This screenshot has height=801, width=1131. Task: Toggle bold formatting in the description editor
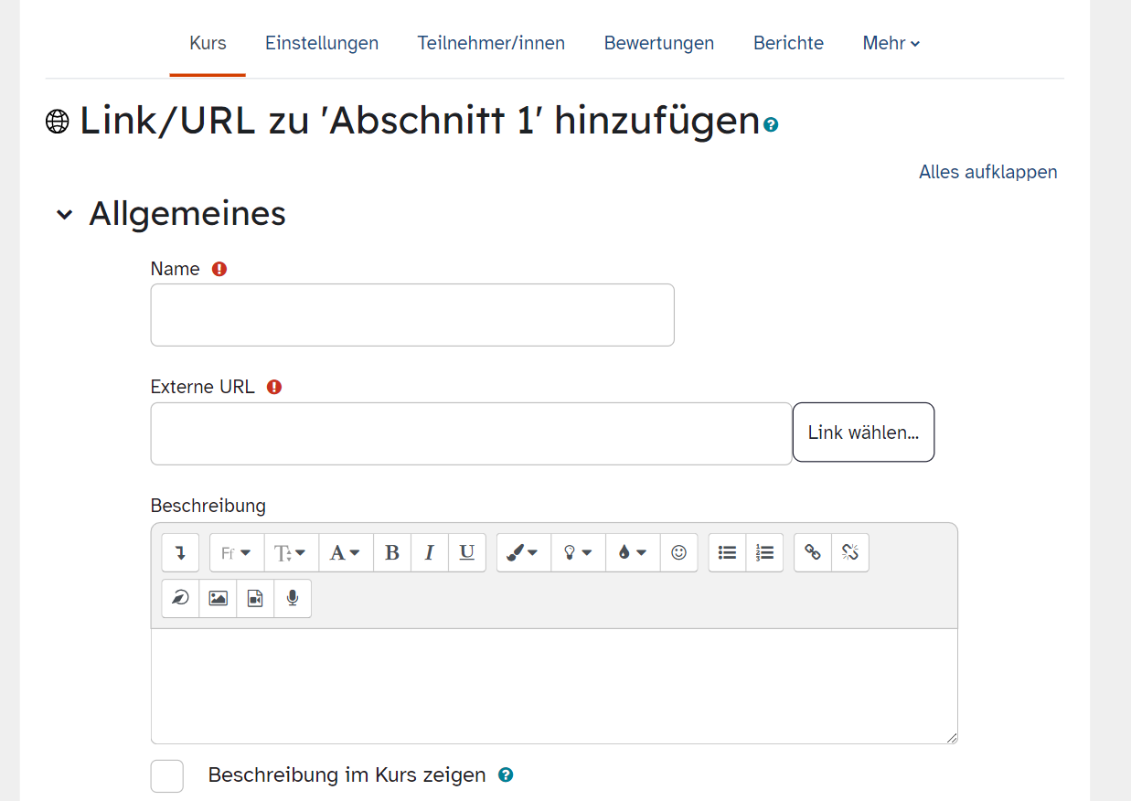pyautogui.click(x=392, y=553)
